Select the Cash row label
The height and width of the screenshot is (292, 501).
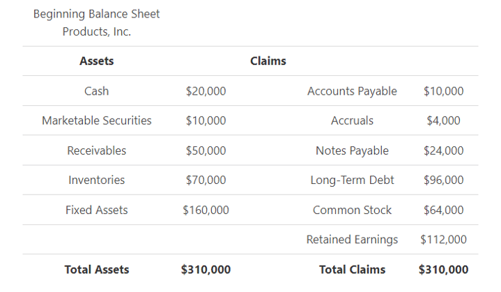96,91
